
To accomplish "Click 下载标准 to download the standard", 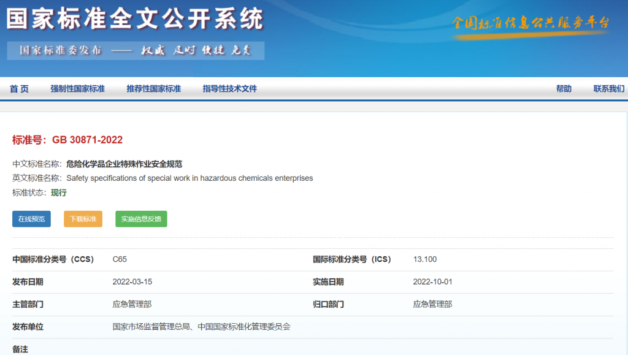I will (x=83, y=219).
